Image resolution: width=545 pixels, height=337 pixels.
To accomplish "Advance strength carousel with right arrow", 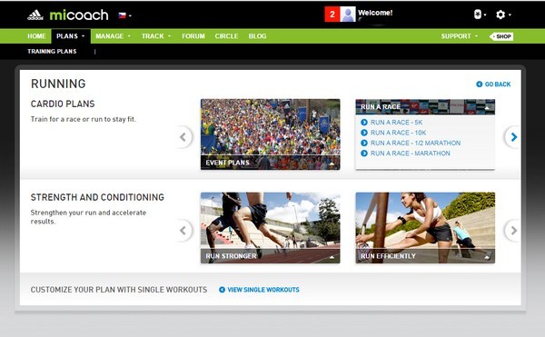I will pyautogui.click(x=513, y=231).
